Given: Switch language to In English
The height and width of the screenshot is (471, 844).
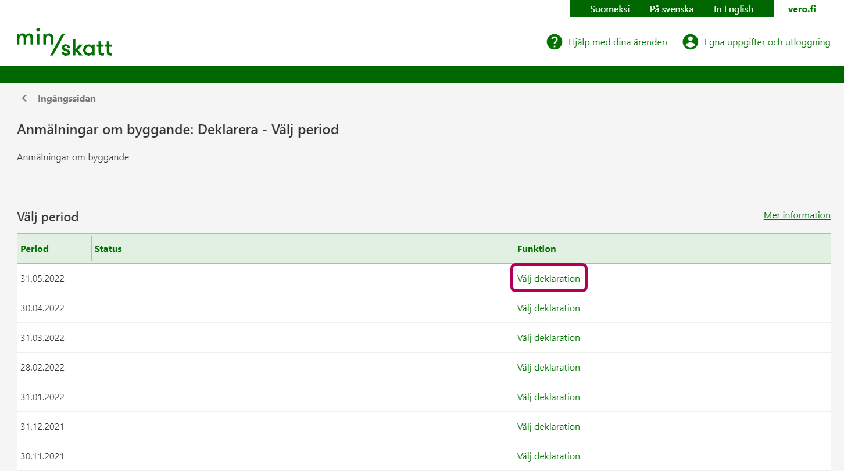Looking at the screenshot, I should pos(733,9).
